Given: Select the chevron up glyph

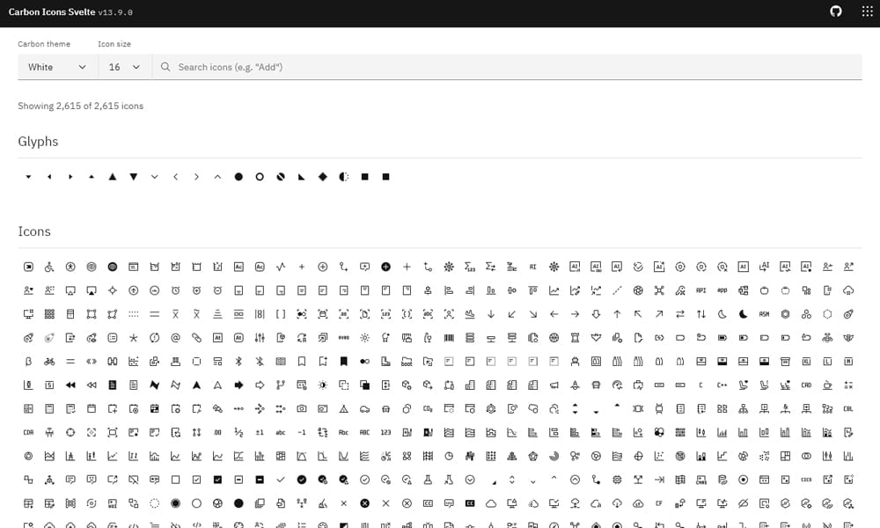Looking at the screenshot, I should pos(217,177).
